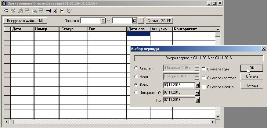Tick the 'С начала месяца' checkbox

204,87
